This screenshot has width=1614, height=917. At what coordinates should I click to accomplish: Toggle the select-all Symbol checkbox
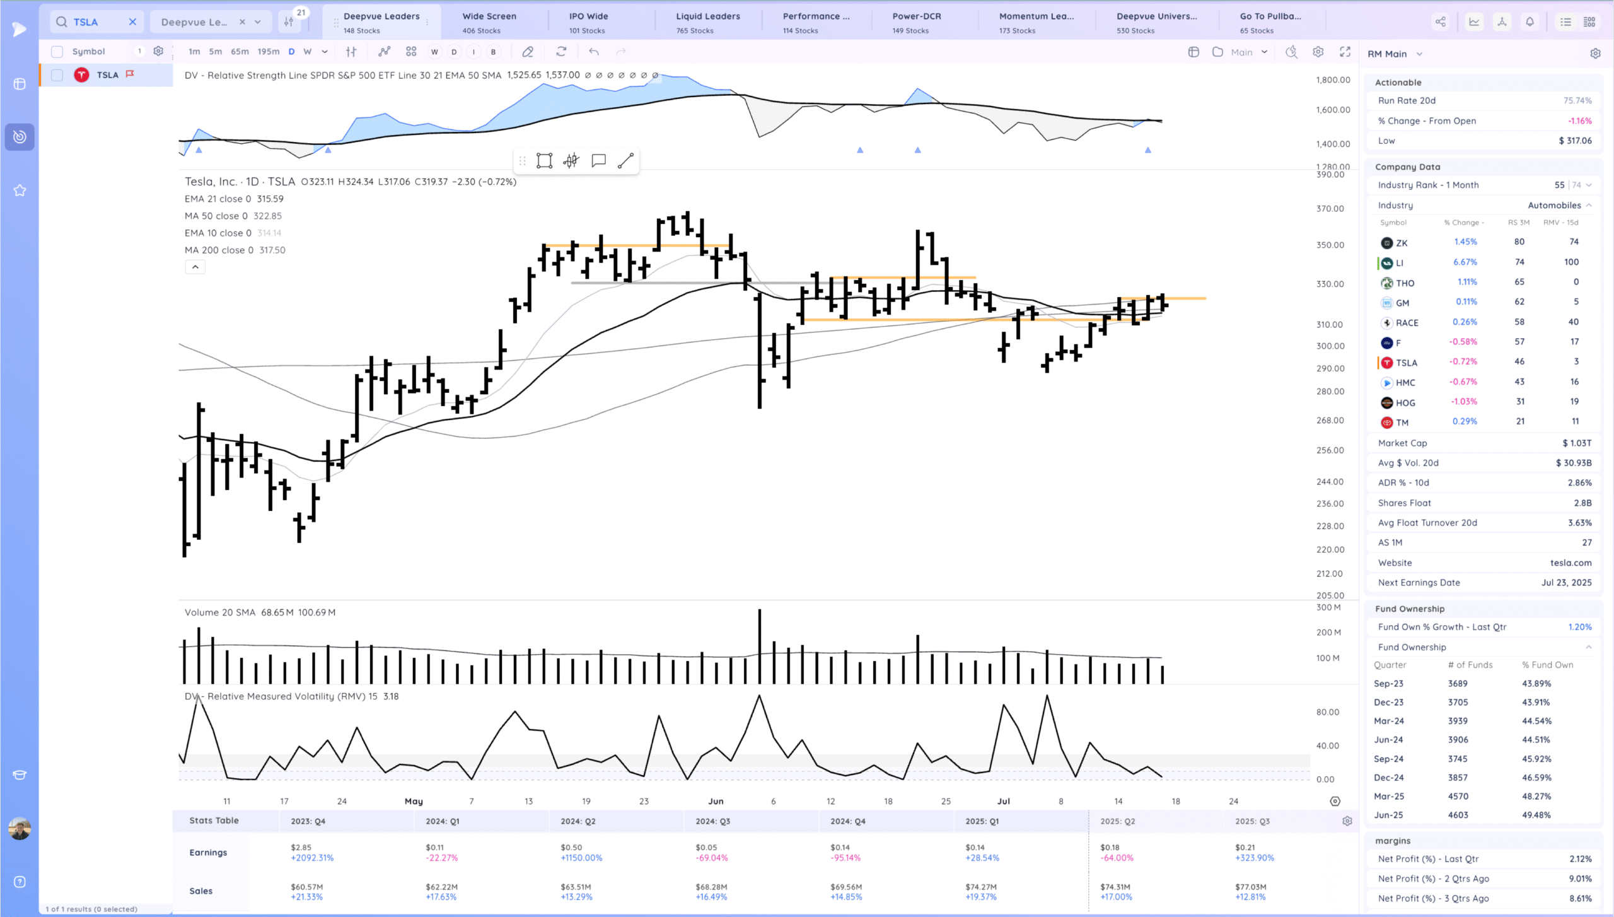(57, 52)
